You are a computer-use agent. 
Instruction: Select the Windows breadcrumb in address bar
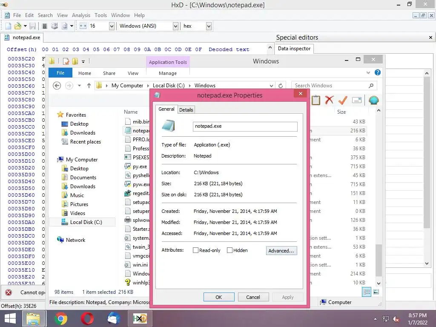(x=205, y=86)
